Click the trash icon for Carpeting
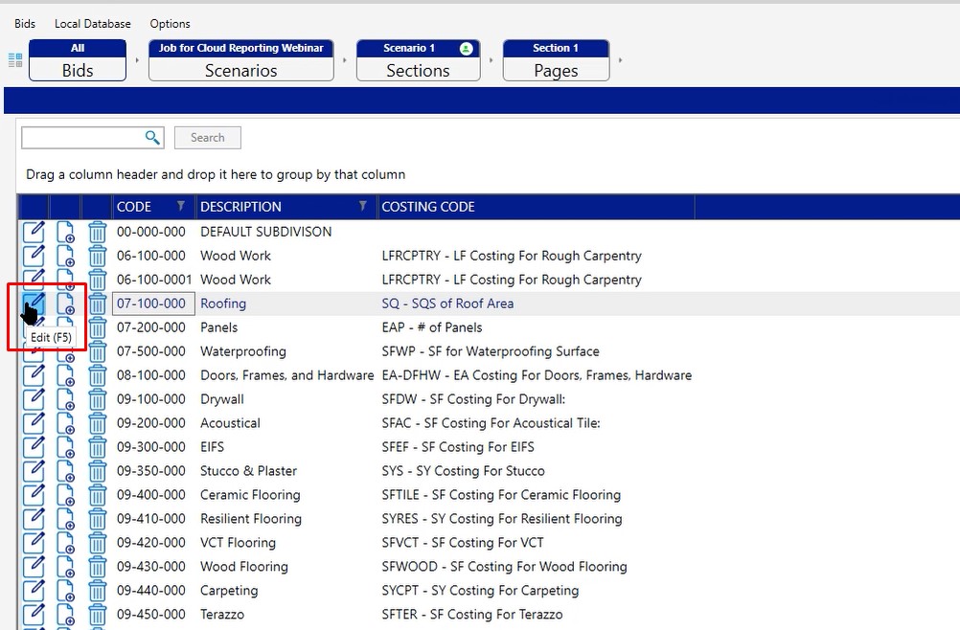The image size is (960, 630). point(98,591)
